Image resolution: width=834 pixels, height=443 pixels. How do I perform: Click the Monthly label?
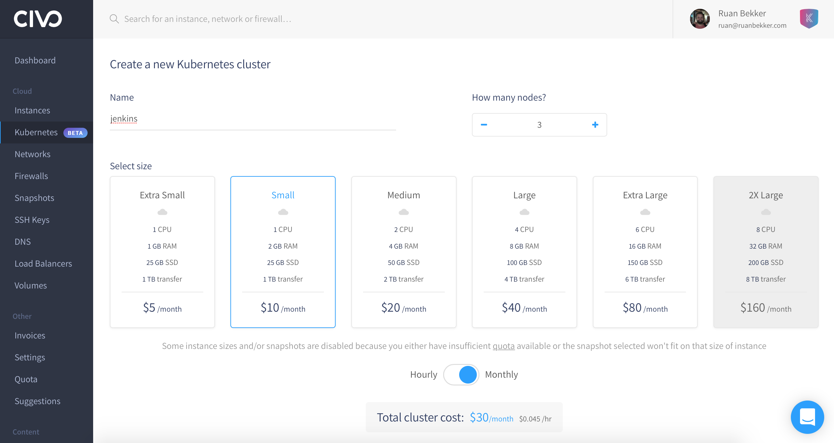(501, 375)
